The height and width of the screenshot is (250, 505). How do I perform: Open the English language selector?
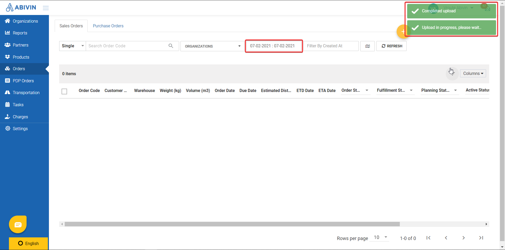pyautogui.click(x=28, y=243)
